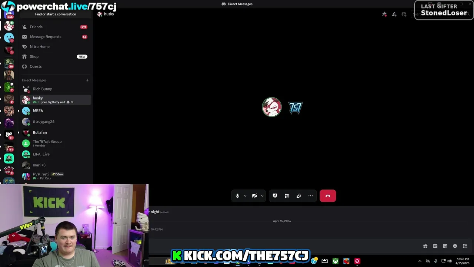
Task: Open Rich Bunny conversation
Action: 55,89
